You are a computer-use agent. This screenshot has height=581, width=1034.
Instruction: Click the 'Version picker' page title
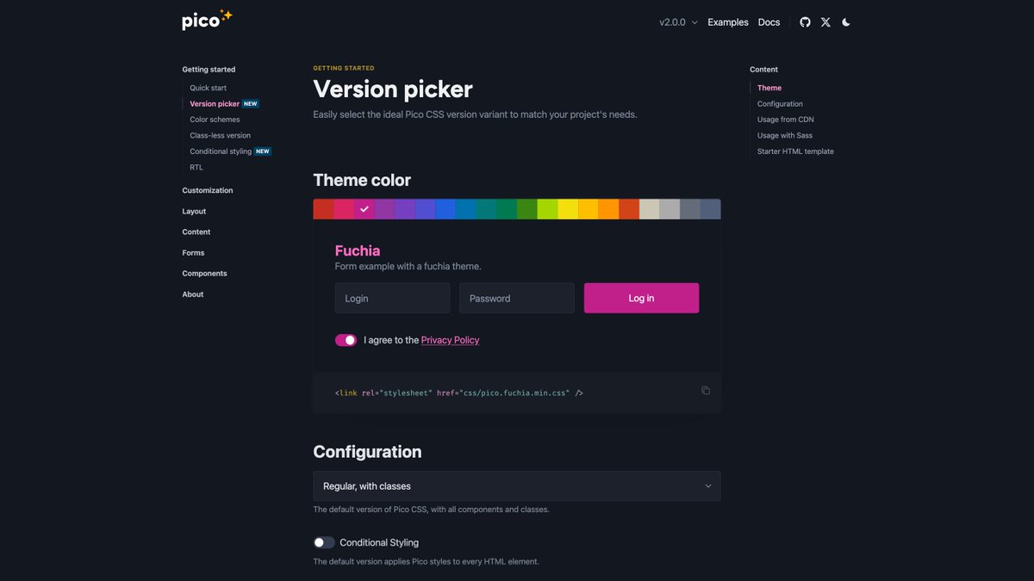[393, 90]
